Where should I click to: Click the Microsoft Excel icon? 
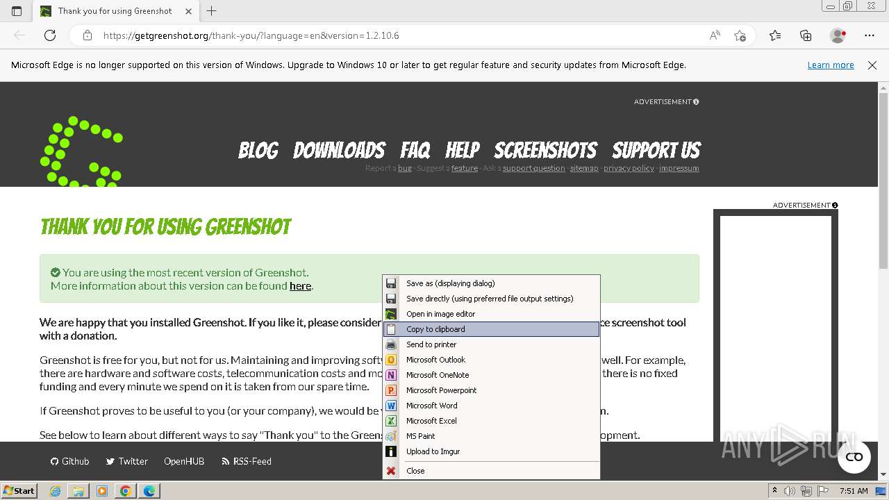[x=391, y=421]
